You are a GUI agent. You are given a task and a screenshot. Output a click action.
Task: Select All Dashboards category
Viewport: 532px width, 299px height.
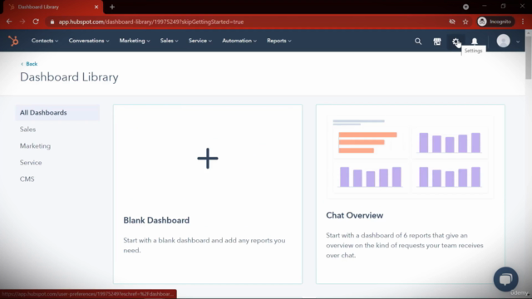click(x=57, y=113)
